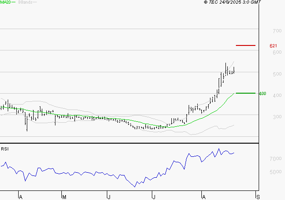Click the RSI 50.00 level label
The height and width of the screenshot is (200, 285).
point(276,172)
